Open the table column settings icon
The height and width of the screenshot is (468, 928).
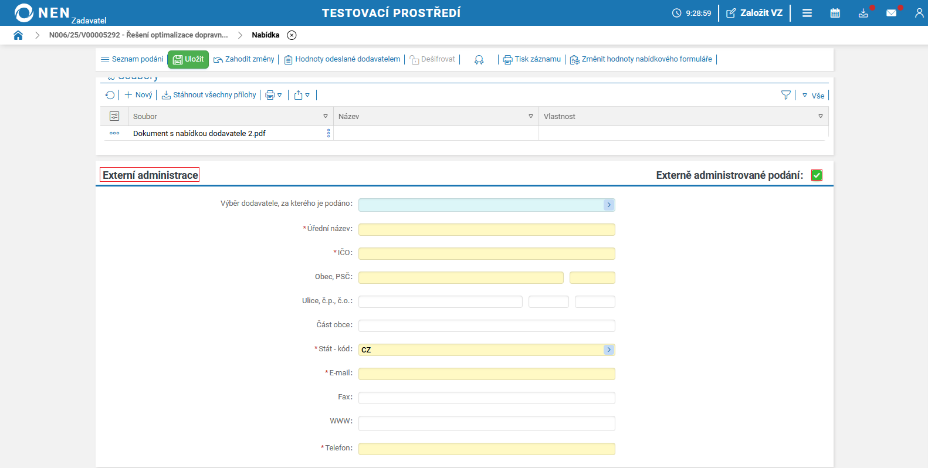(x=114, y=116)
